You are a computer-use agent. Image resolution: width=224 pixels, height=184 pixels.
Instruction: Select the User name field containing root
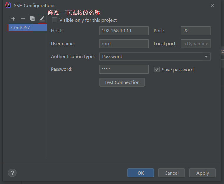[124, 43]
